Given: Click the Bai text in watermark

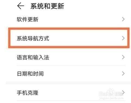Looking at the screenshot, I should tap(103, 94).
